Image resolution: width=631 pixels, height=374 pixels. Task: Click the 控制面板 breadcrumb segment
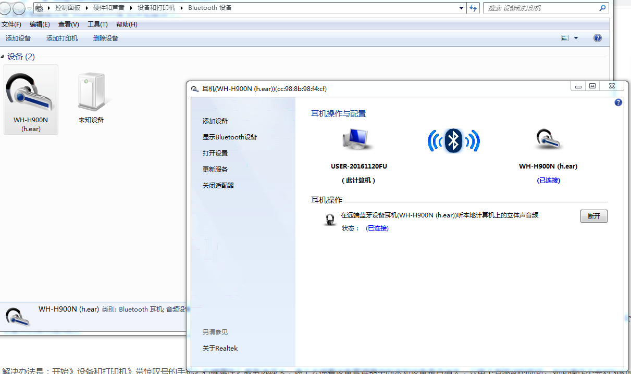pos(68,8)
